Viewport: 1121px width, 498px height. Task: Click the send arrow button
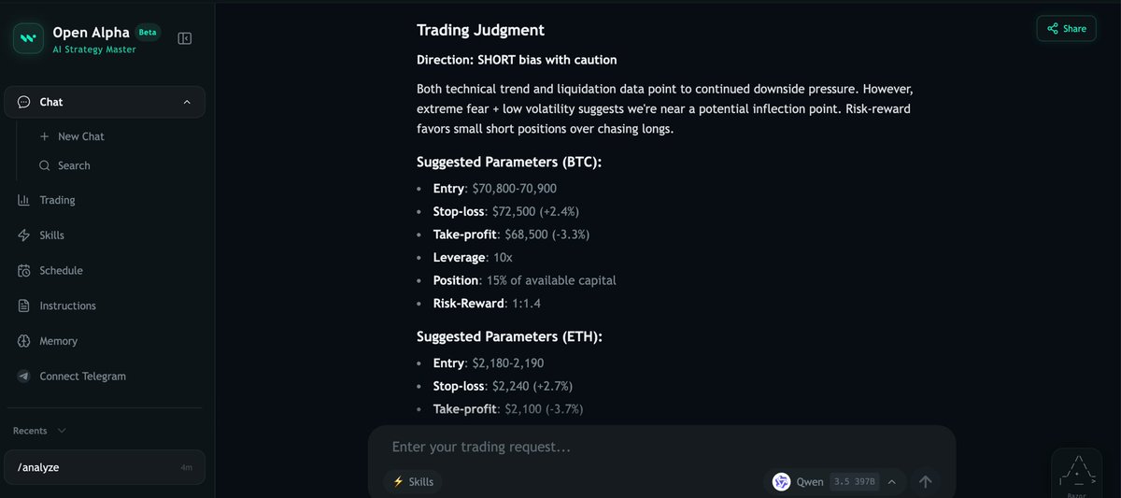[926, 481]
